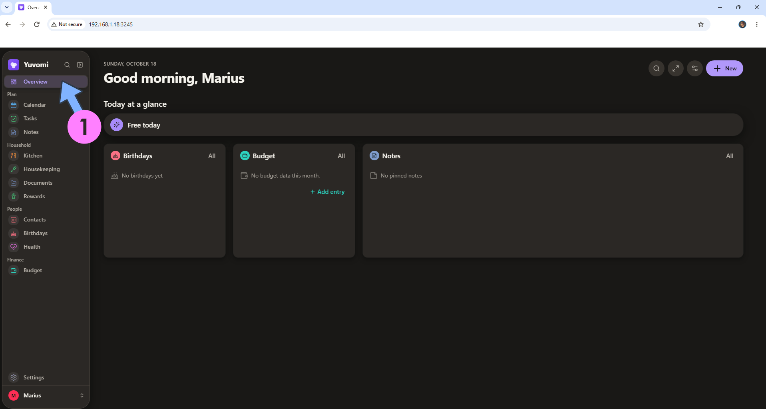The image size is (766, 409).
Task: Click the No pinned notes text
Action: pyautogui.click(x=401, y=176)
